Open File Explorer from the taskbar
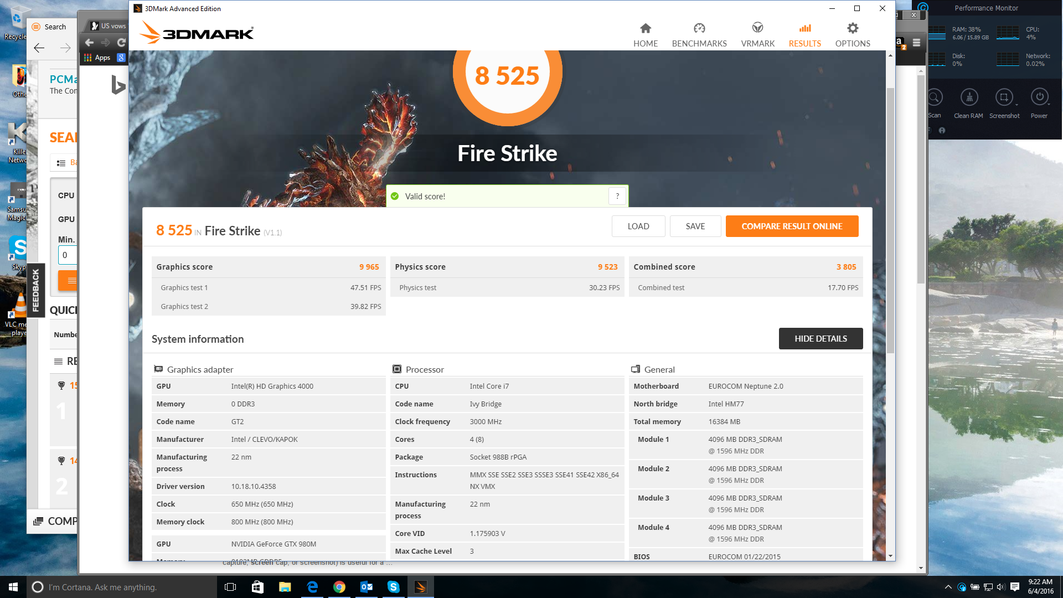This screenshot has width=1063, height=598. (285, 587)
